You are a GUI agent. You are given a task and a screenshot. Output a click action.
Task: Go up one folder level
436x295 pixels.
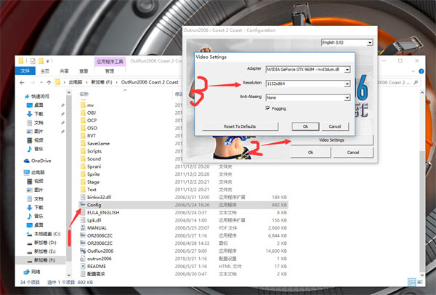coord(49,83)
